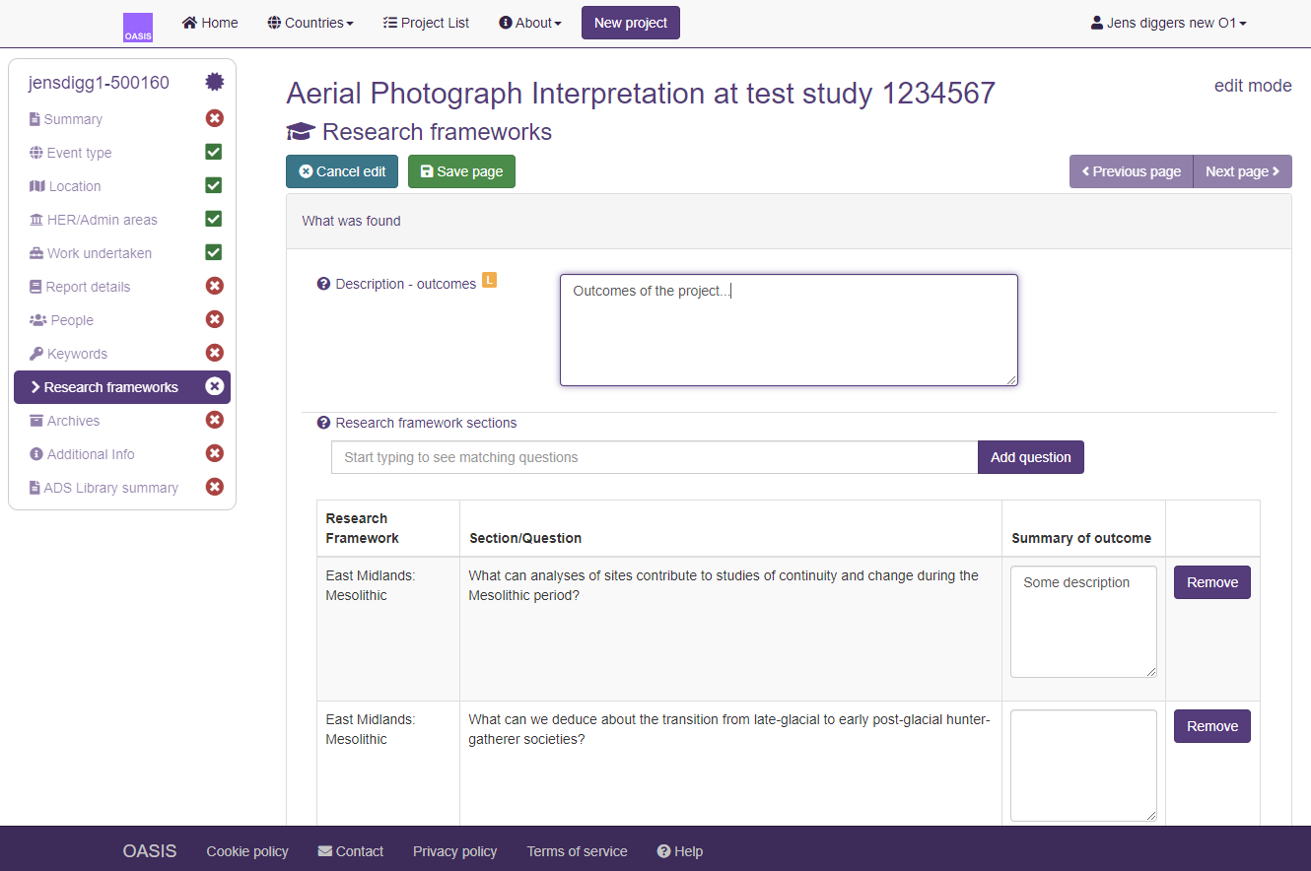Screen dimensions: 1311x871
Task: Open the Work undertaken section
Action: 91,253
